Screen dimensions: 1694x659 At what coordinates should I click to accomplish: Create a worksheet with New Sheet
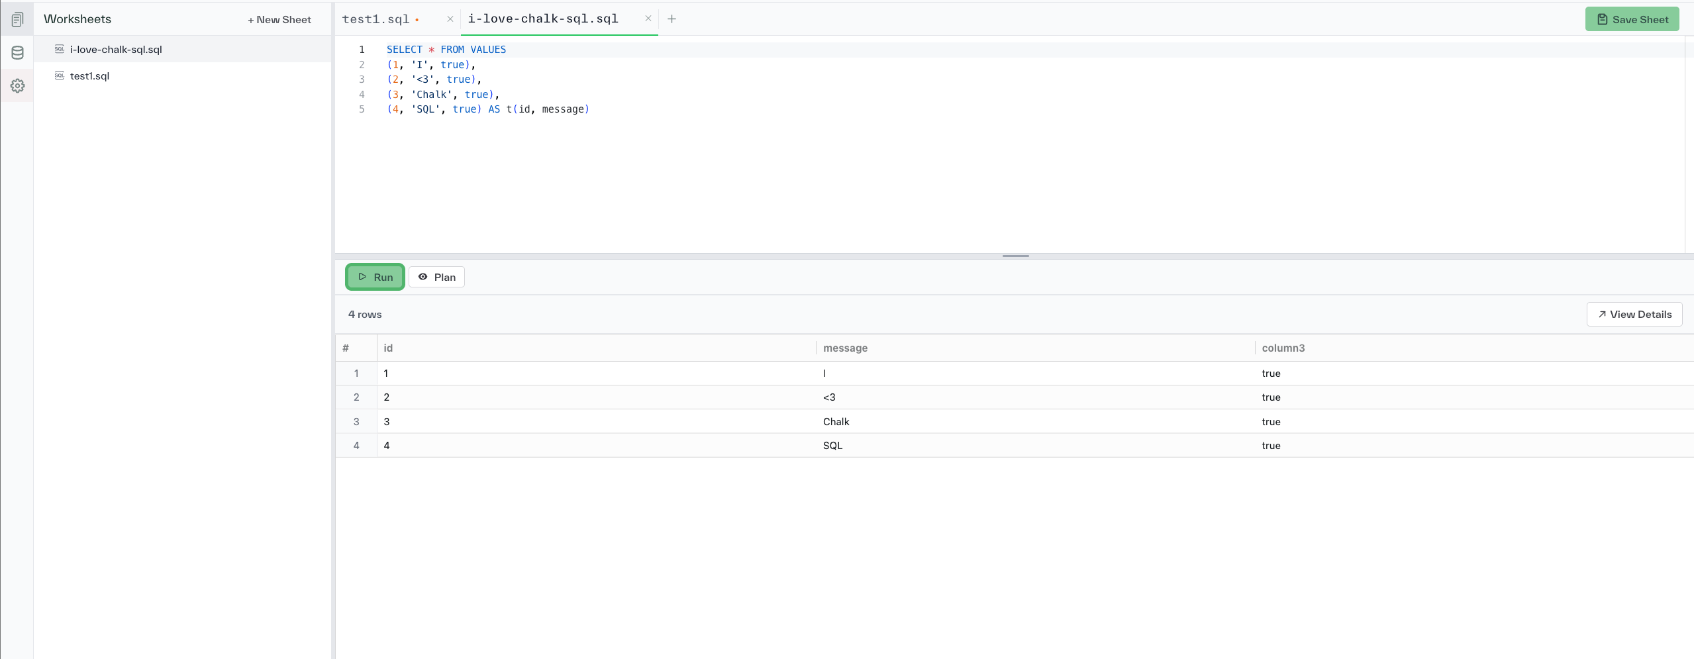279,19
